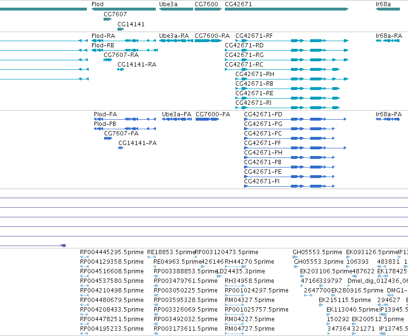The width and height of the screenshot is (408, 336).
Task: Select the Plod-PB protein label
Action: coord(105,124)
